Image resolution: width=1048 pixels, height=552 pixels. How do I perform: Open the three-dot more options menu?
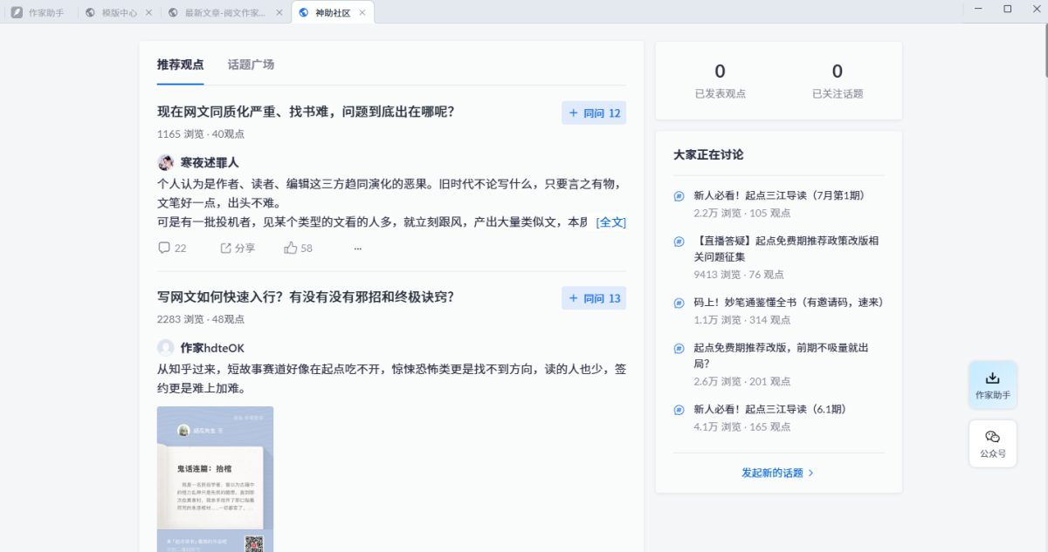pos(357,249)
